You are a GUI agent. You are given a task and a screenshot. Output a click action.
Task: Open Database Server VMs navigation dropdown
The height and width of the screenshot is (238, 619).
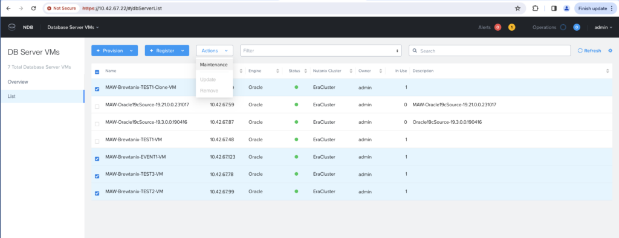coord(73,27)
